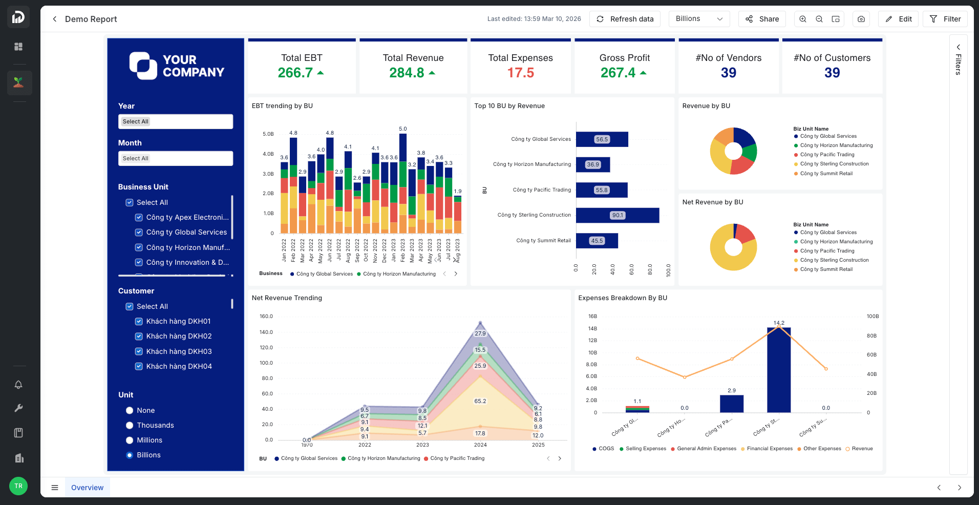The height and width of the screenshot is (505, 979).
Task: Click the Filter button in the toolbar
Action: (x=945, y=19)
